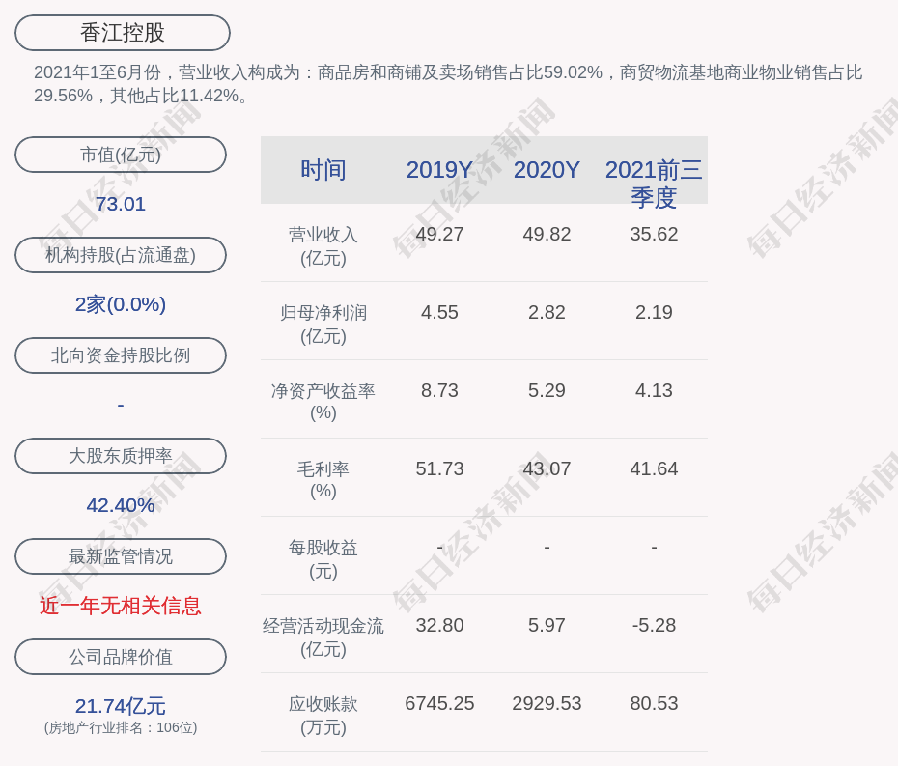
Task: Click the 经营活动现金流(亿元) row label
Action: pos(323,638)
